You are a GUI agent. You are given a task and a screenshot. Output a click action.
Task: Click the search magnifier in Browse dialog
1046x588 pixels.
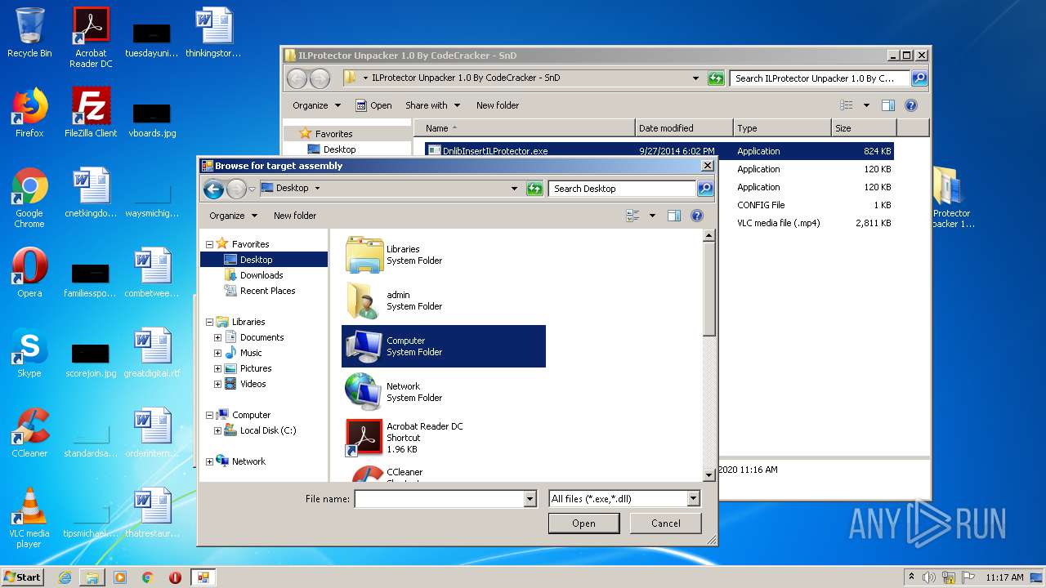[x=704, y=189]
